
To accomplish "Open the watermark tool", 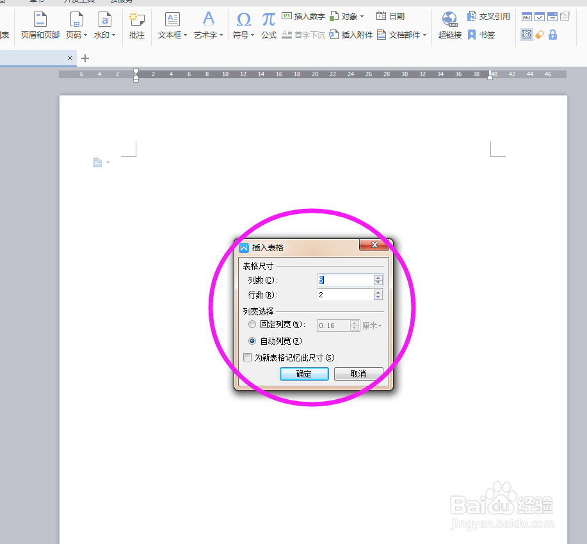I will pos(104,26).
